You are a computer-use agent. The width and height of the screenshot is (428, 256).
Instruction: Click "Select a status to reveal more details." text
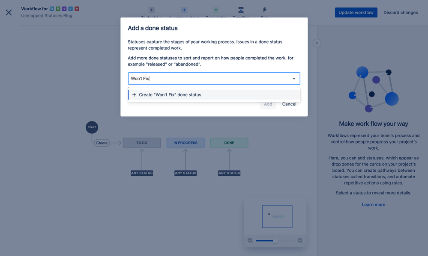[374, 193]
